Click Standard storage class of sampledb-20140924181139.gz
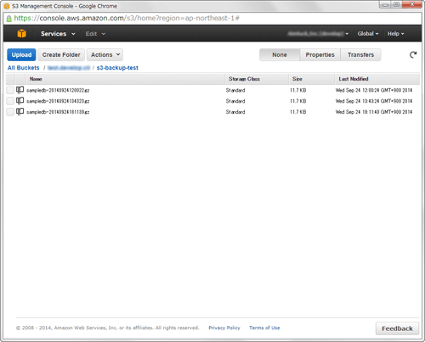The width and height of the screenshot is (425, 342). pos(235,112)
